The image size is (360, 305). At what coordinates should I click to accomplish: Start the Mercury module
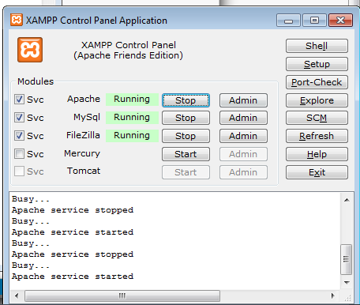186,154
